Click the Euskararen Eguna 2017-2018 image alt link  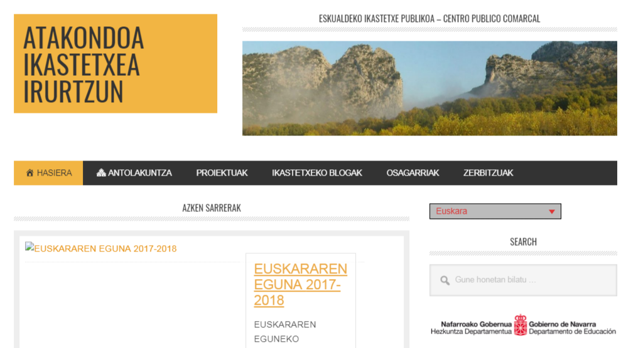click(105, 249)
